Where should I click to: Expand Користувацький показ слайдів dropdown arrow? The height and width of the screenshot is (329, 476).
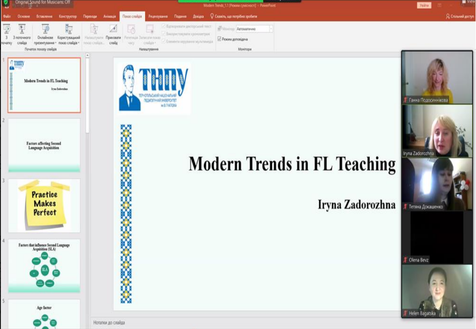click(x=79, y=43)
